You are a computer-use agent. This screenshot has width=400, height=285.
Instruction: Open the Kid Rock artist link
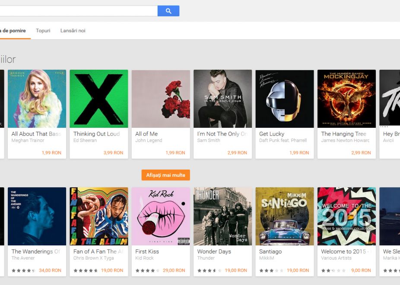[143, 258]
